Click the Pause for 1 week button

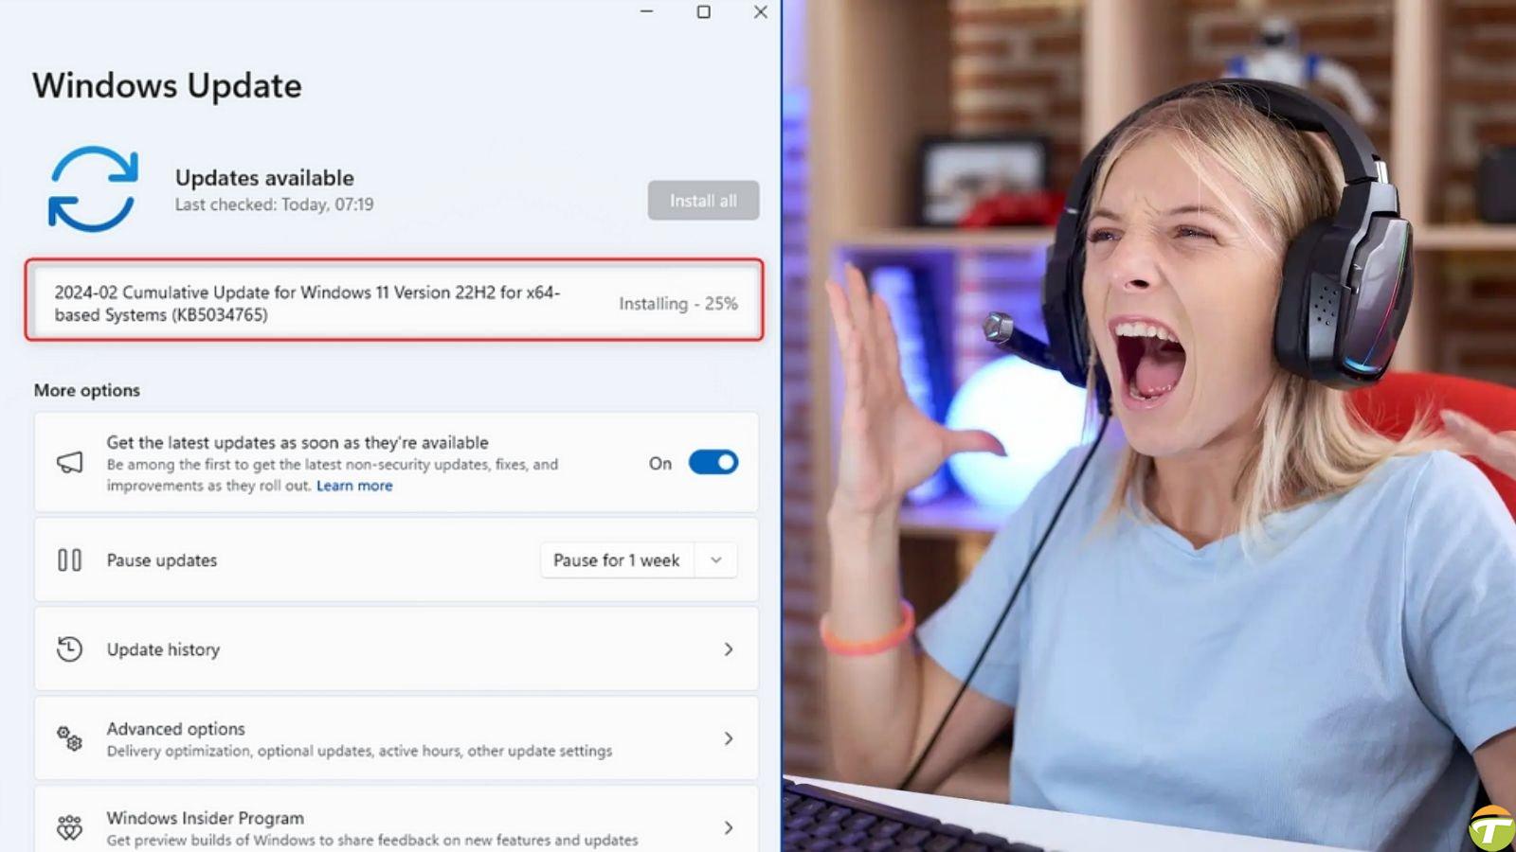point(617,560)
